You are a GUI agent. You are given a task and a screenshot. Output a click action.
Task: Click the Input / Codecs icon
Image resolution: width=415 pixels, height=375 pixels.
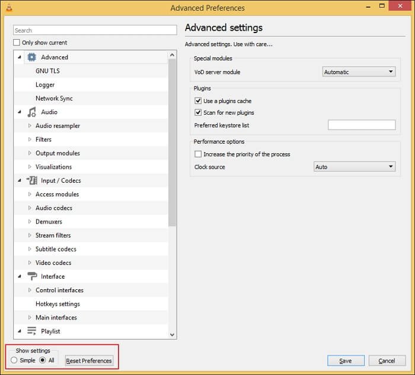(32, 180)
